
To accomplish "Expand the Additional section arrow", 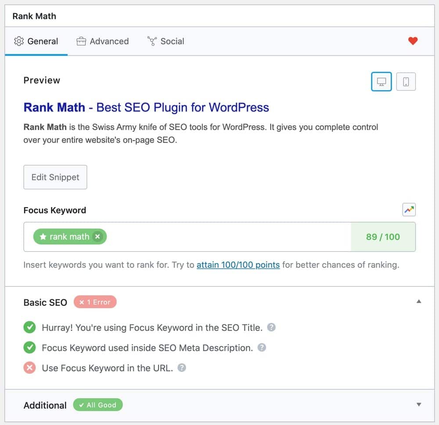I will 419,404.
